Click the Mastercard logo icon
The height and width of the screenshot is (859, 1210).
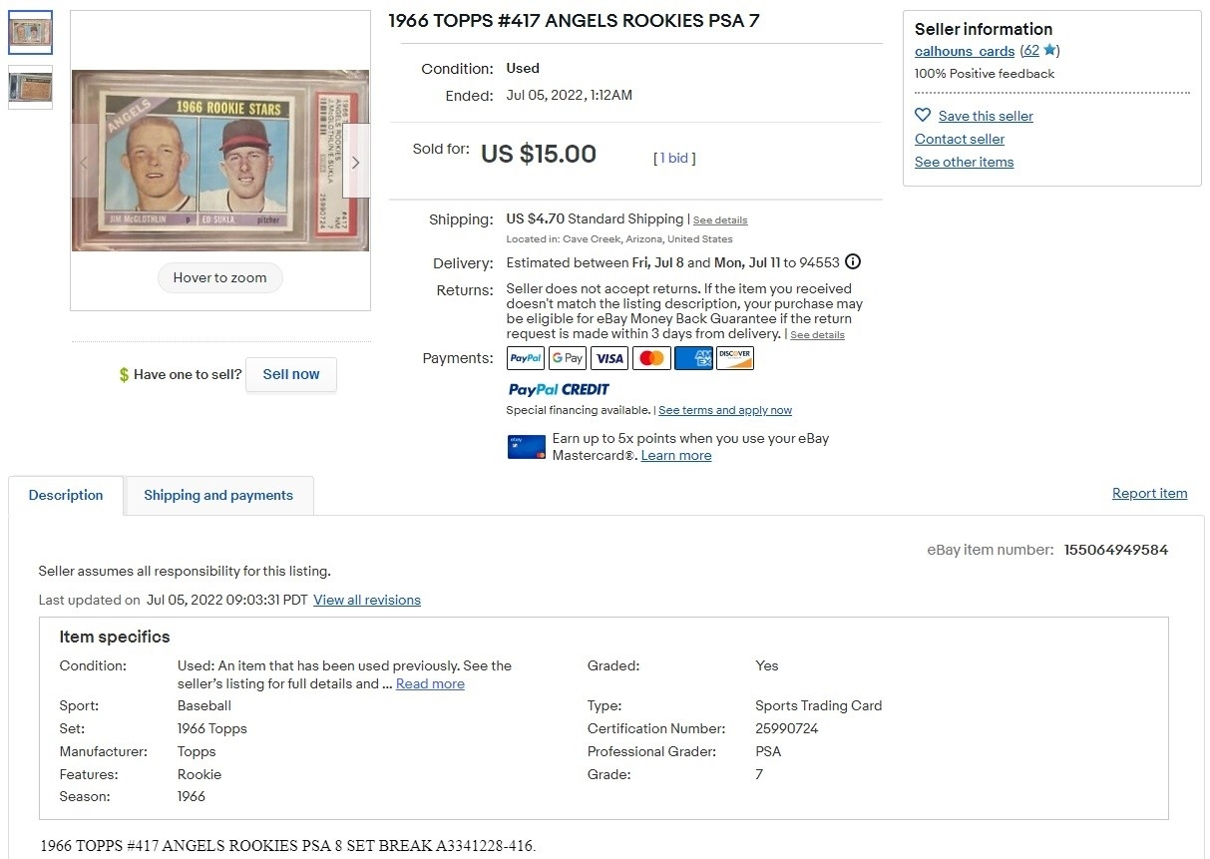tap(651, 358)
